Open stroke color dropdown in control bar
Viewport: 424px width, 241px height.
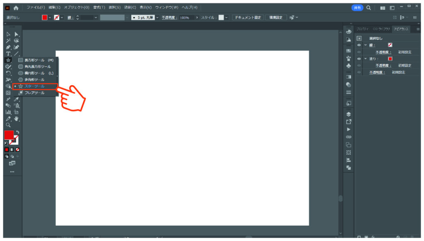(62, 17)
